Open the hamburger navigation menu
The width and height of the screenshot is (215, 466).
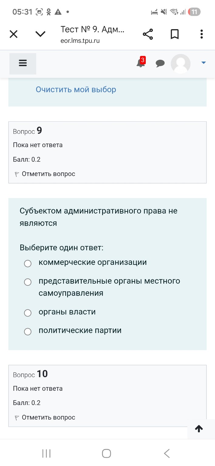[22, 63]
